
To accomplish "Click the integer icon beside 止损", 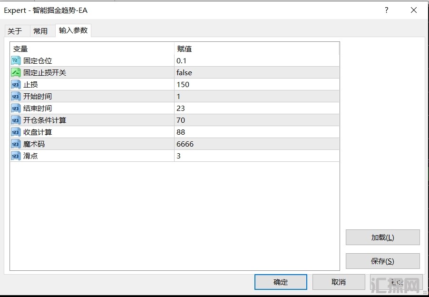I will point(16,84).
